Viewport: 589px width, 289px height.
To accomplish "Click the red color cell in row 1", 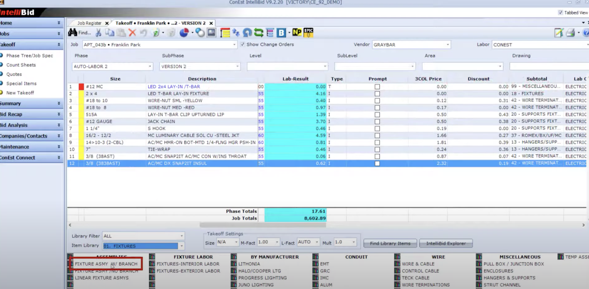I will (81, 87).
